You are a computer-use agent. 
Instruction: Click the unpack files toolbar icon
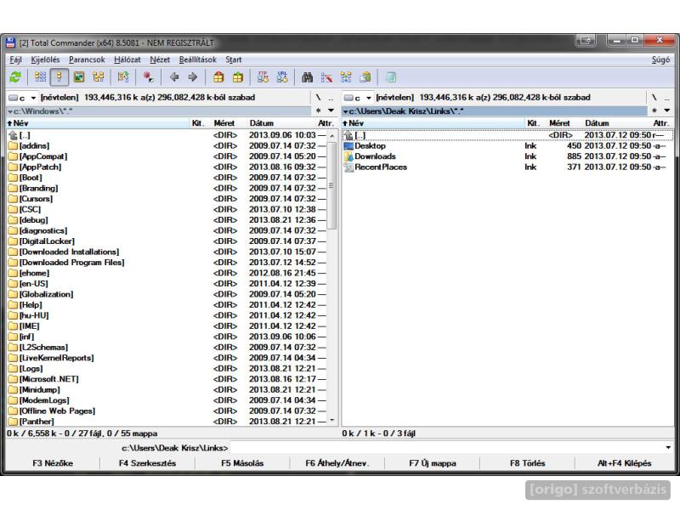coord(238,77)
